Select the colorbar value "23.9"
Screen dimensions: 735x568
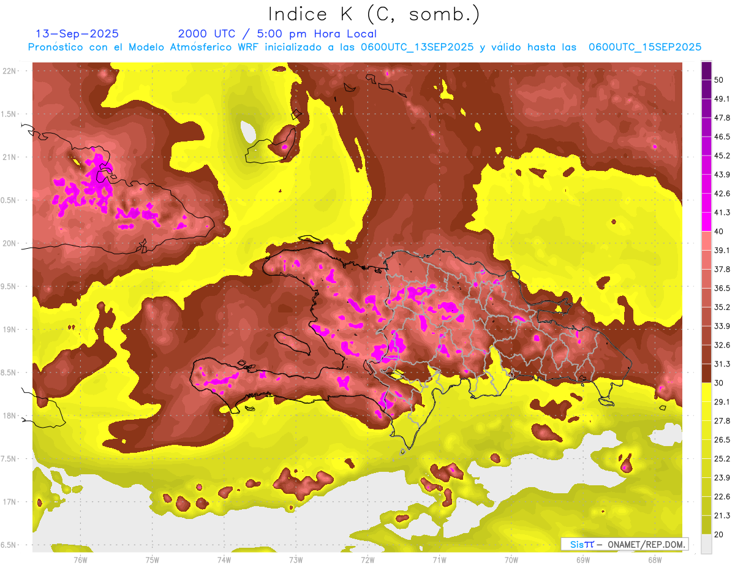722,478
